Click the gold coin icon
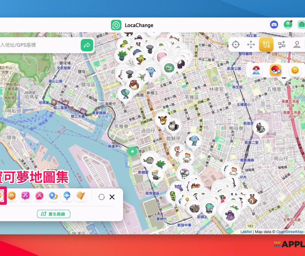Image resolution: width=305 pixels, height=256 pixels. (295, 70)
